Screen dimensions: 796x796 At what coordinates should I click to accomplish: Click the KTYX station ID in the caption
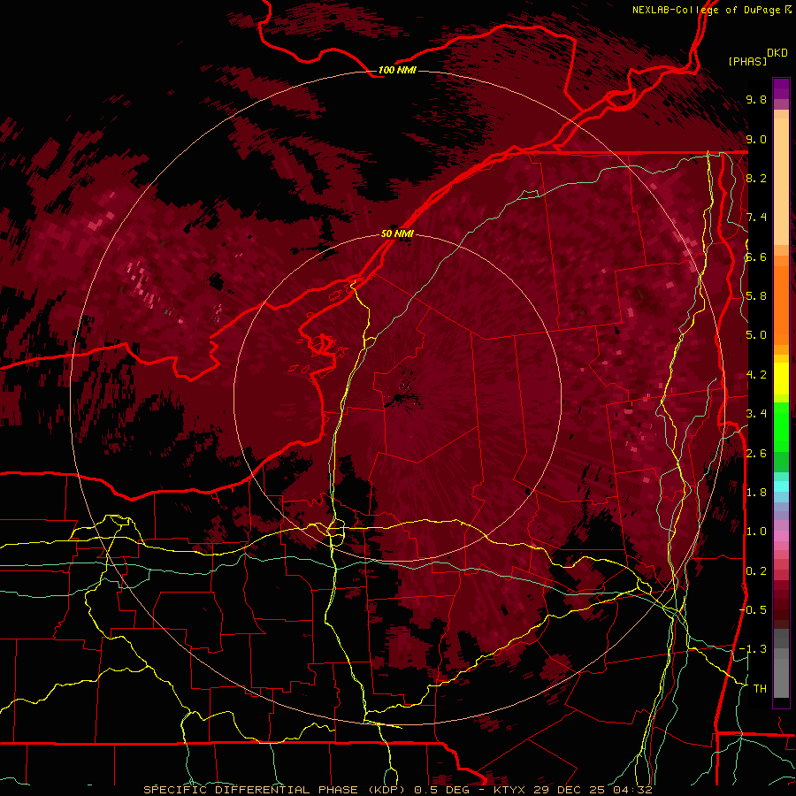pos(509,790)
